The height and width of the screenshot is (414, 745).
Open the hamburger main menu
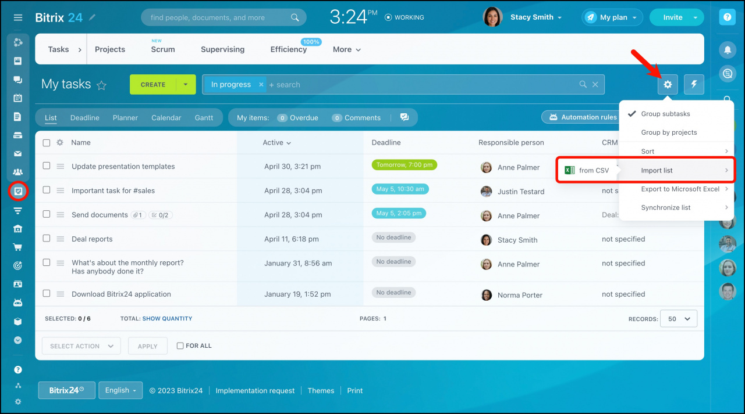coord(18,17)
